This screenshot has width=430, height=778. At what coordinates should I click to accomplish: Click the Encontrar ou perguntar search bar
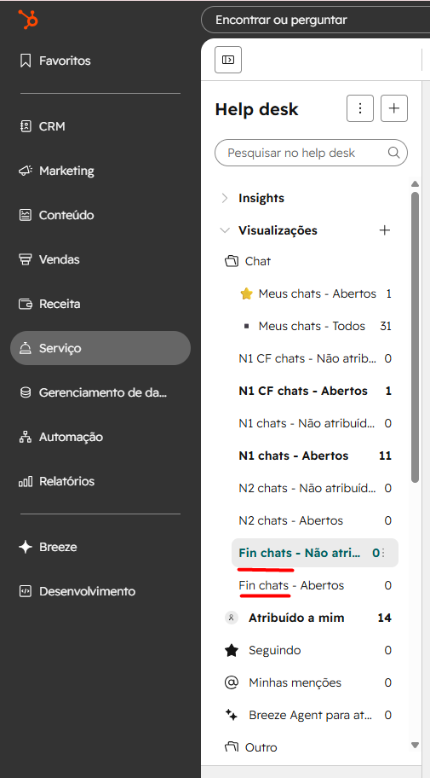[x=316, y=20]
